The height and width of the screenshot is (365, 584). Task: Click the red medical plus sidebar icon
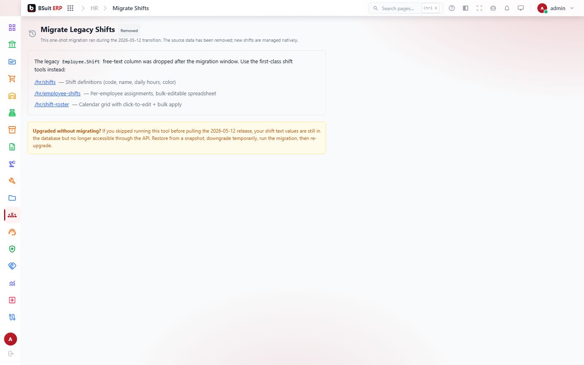point(12,300)
